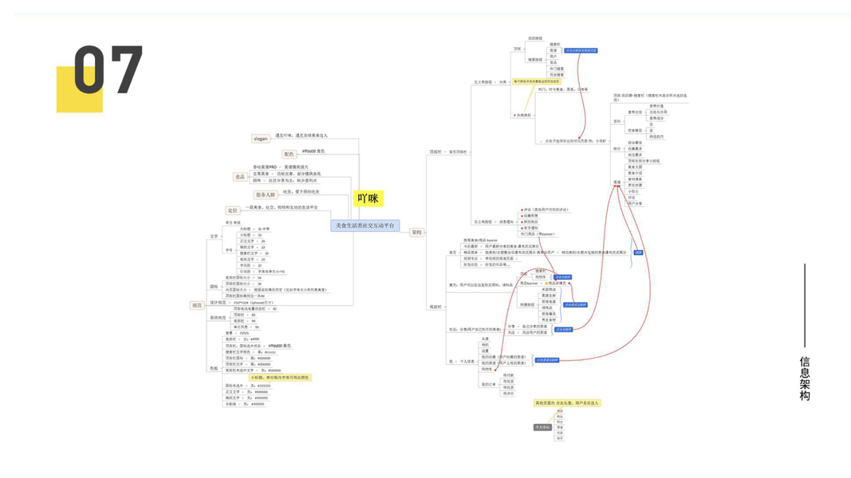Viewport: 851px width, 478px height.
Task: Select the yellow 叮咪 title node
Action: click(x=368, y=198)
